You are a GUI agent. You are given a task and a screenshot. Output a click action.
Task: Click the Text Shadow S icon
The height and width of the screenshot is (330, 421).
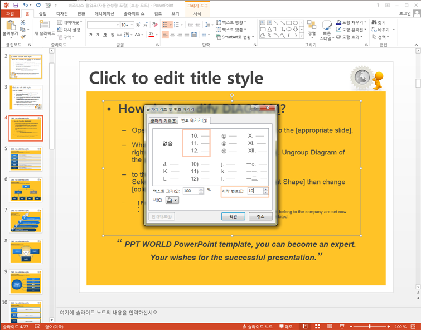(x=112, y=35)
